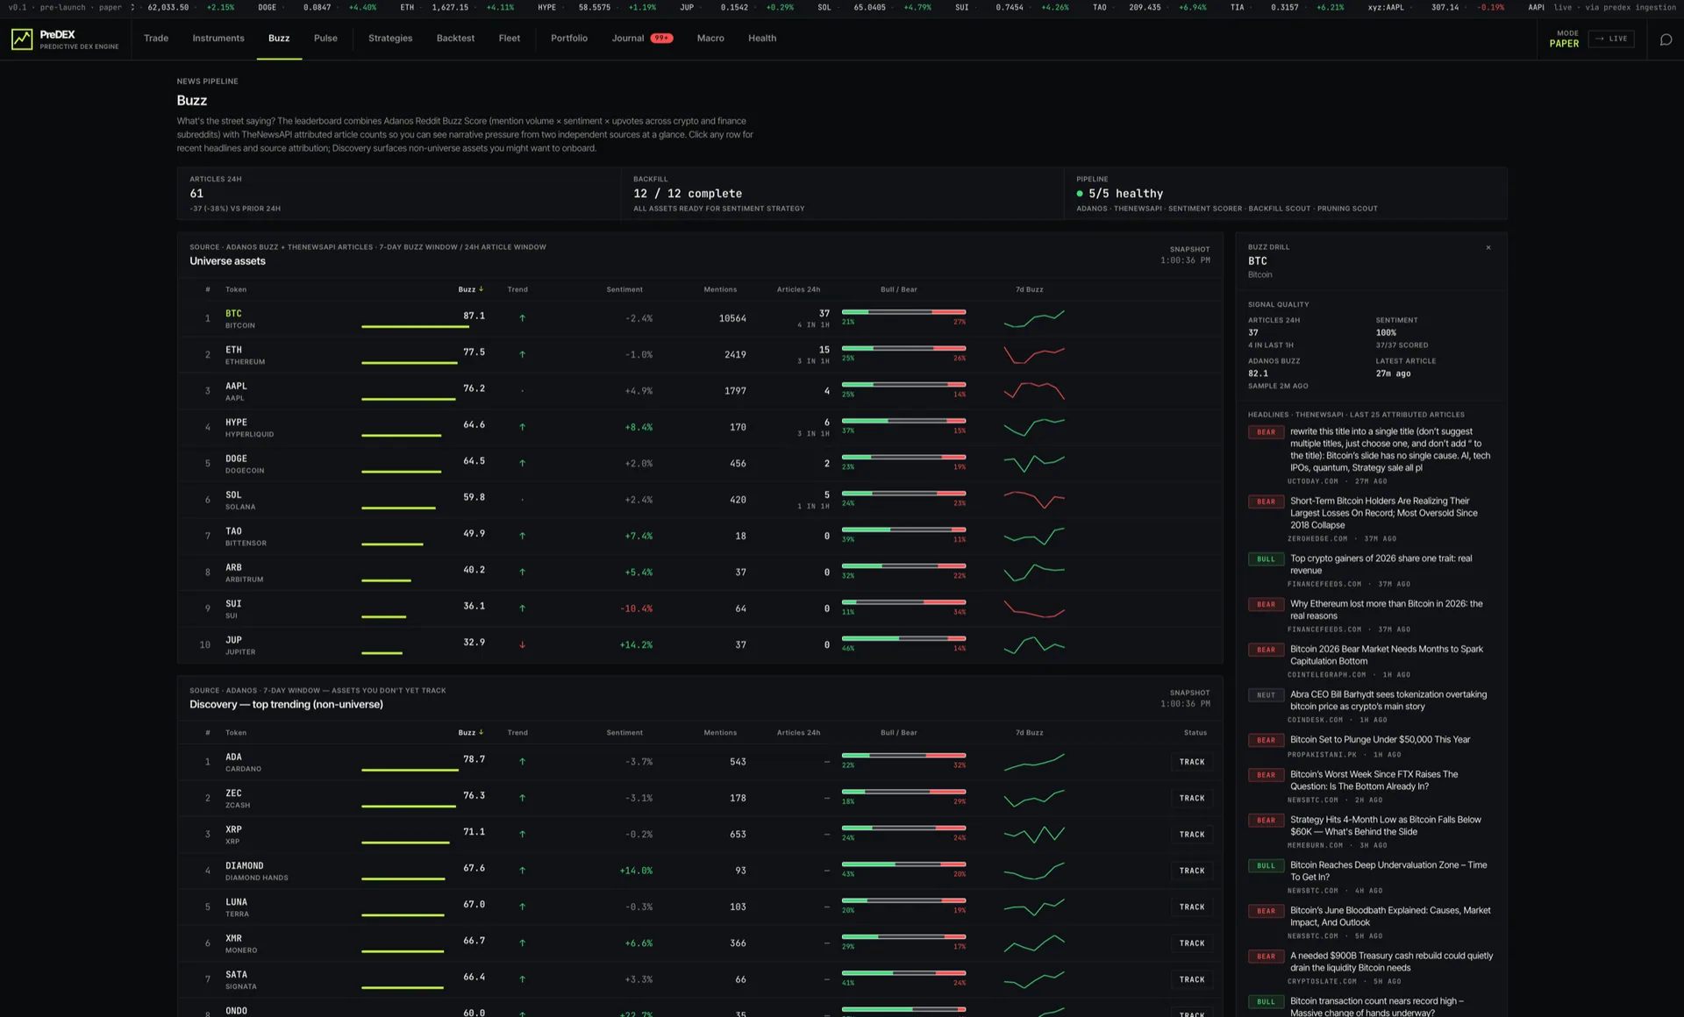Track the XMR Monero asset
This screenshot has width=1684, height=1017.
1192,943
